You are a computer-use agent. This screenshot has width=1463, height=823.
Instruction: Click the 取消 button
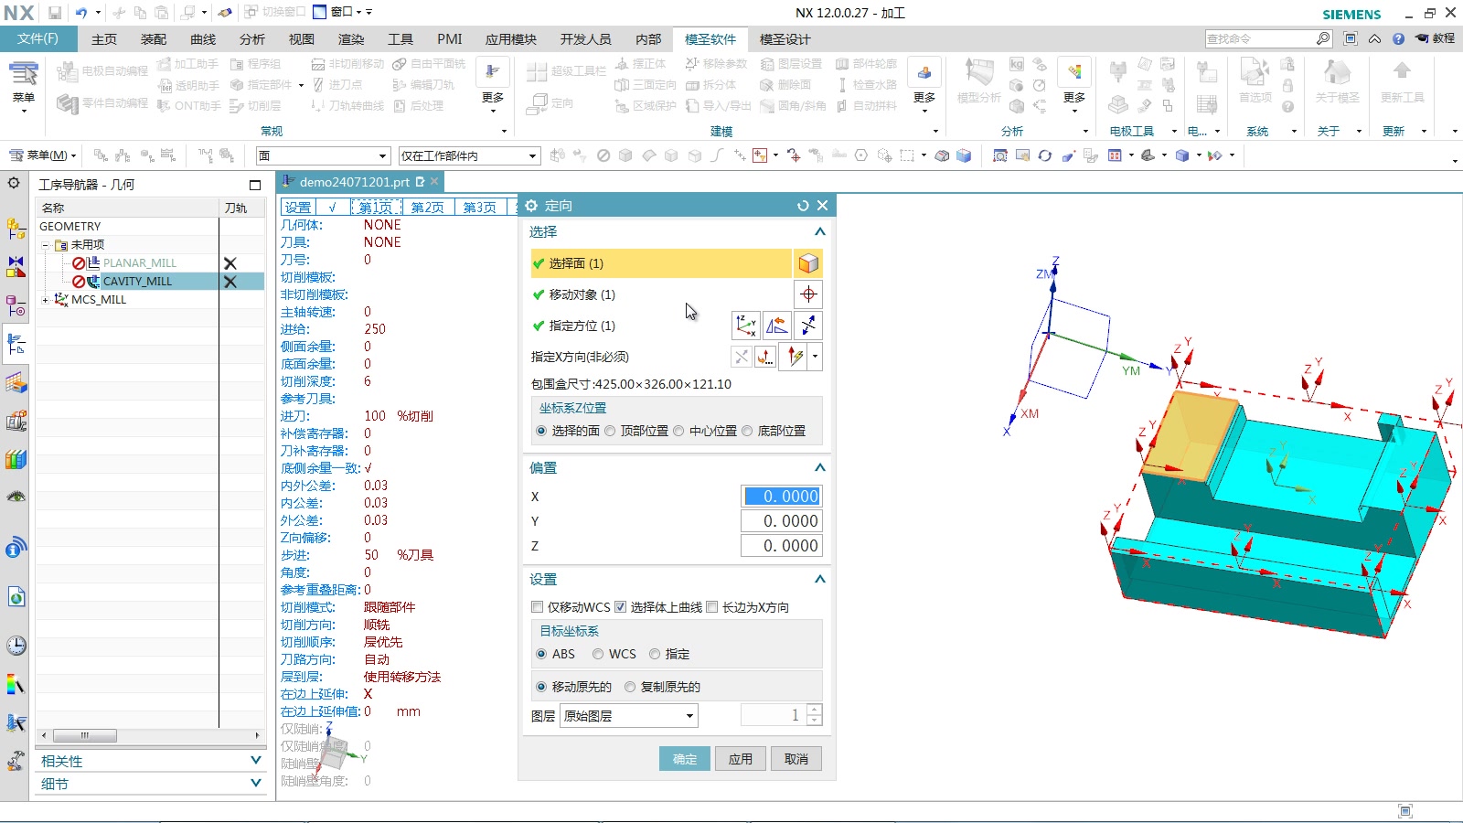click(x=796, y=759)
